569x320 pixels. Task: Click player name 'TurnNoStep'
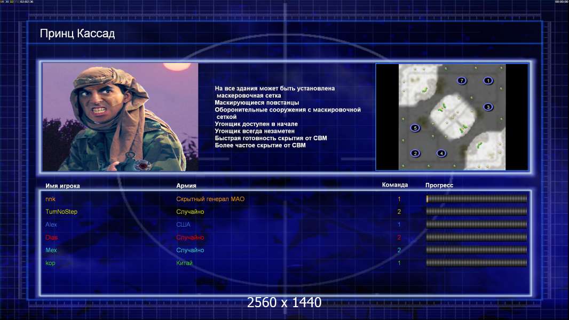click(x=61, y=212)
